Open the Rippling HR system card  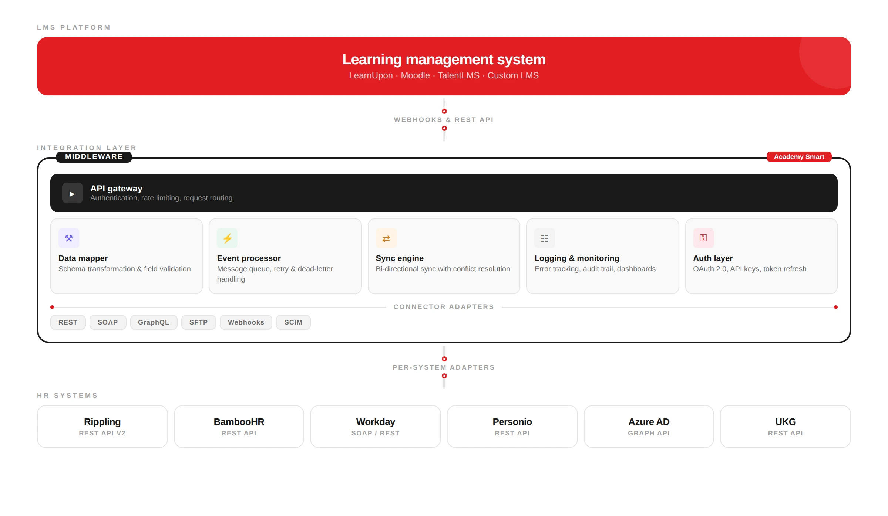pyautogui.click(x=102, y=427)
